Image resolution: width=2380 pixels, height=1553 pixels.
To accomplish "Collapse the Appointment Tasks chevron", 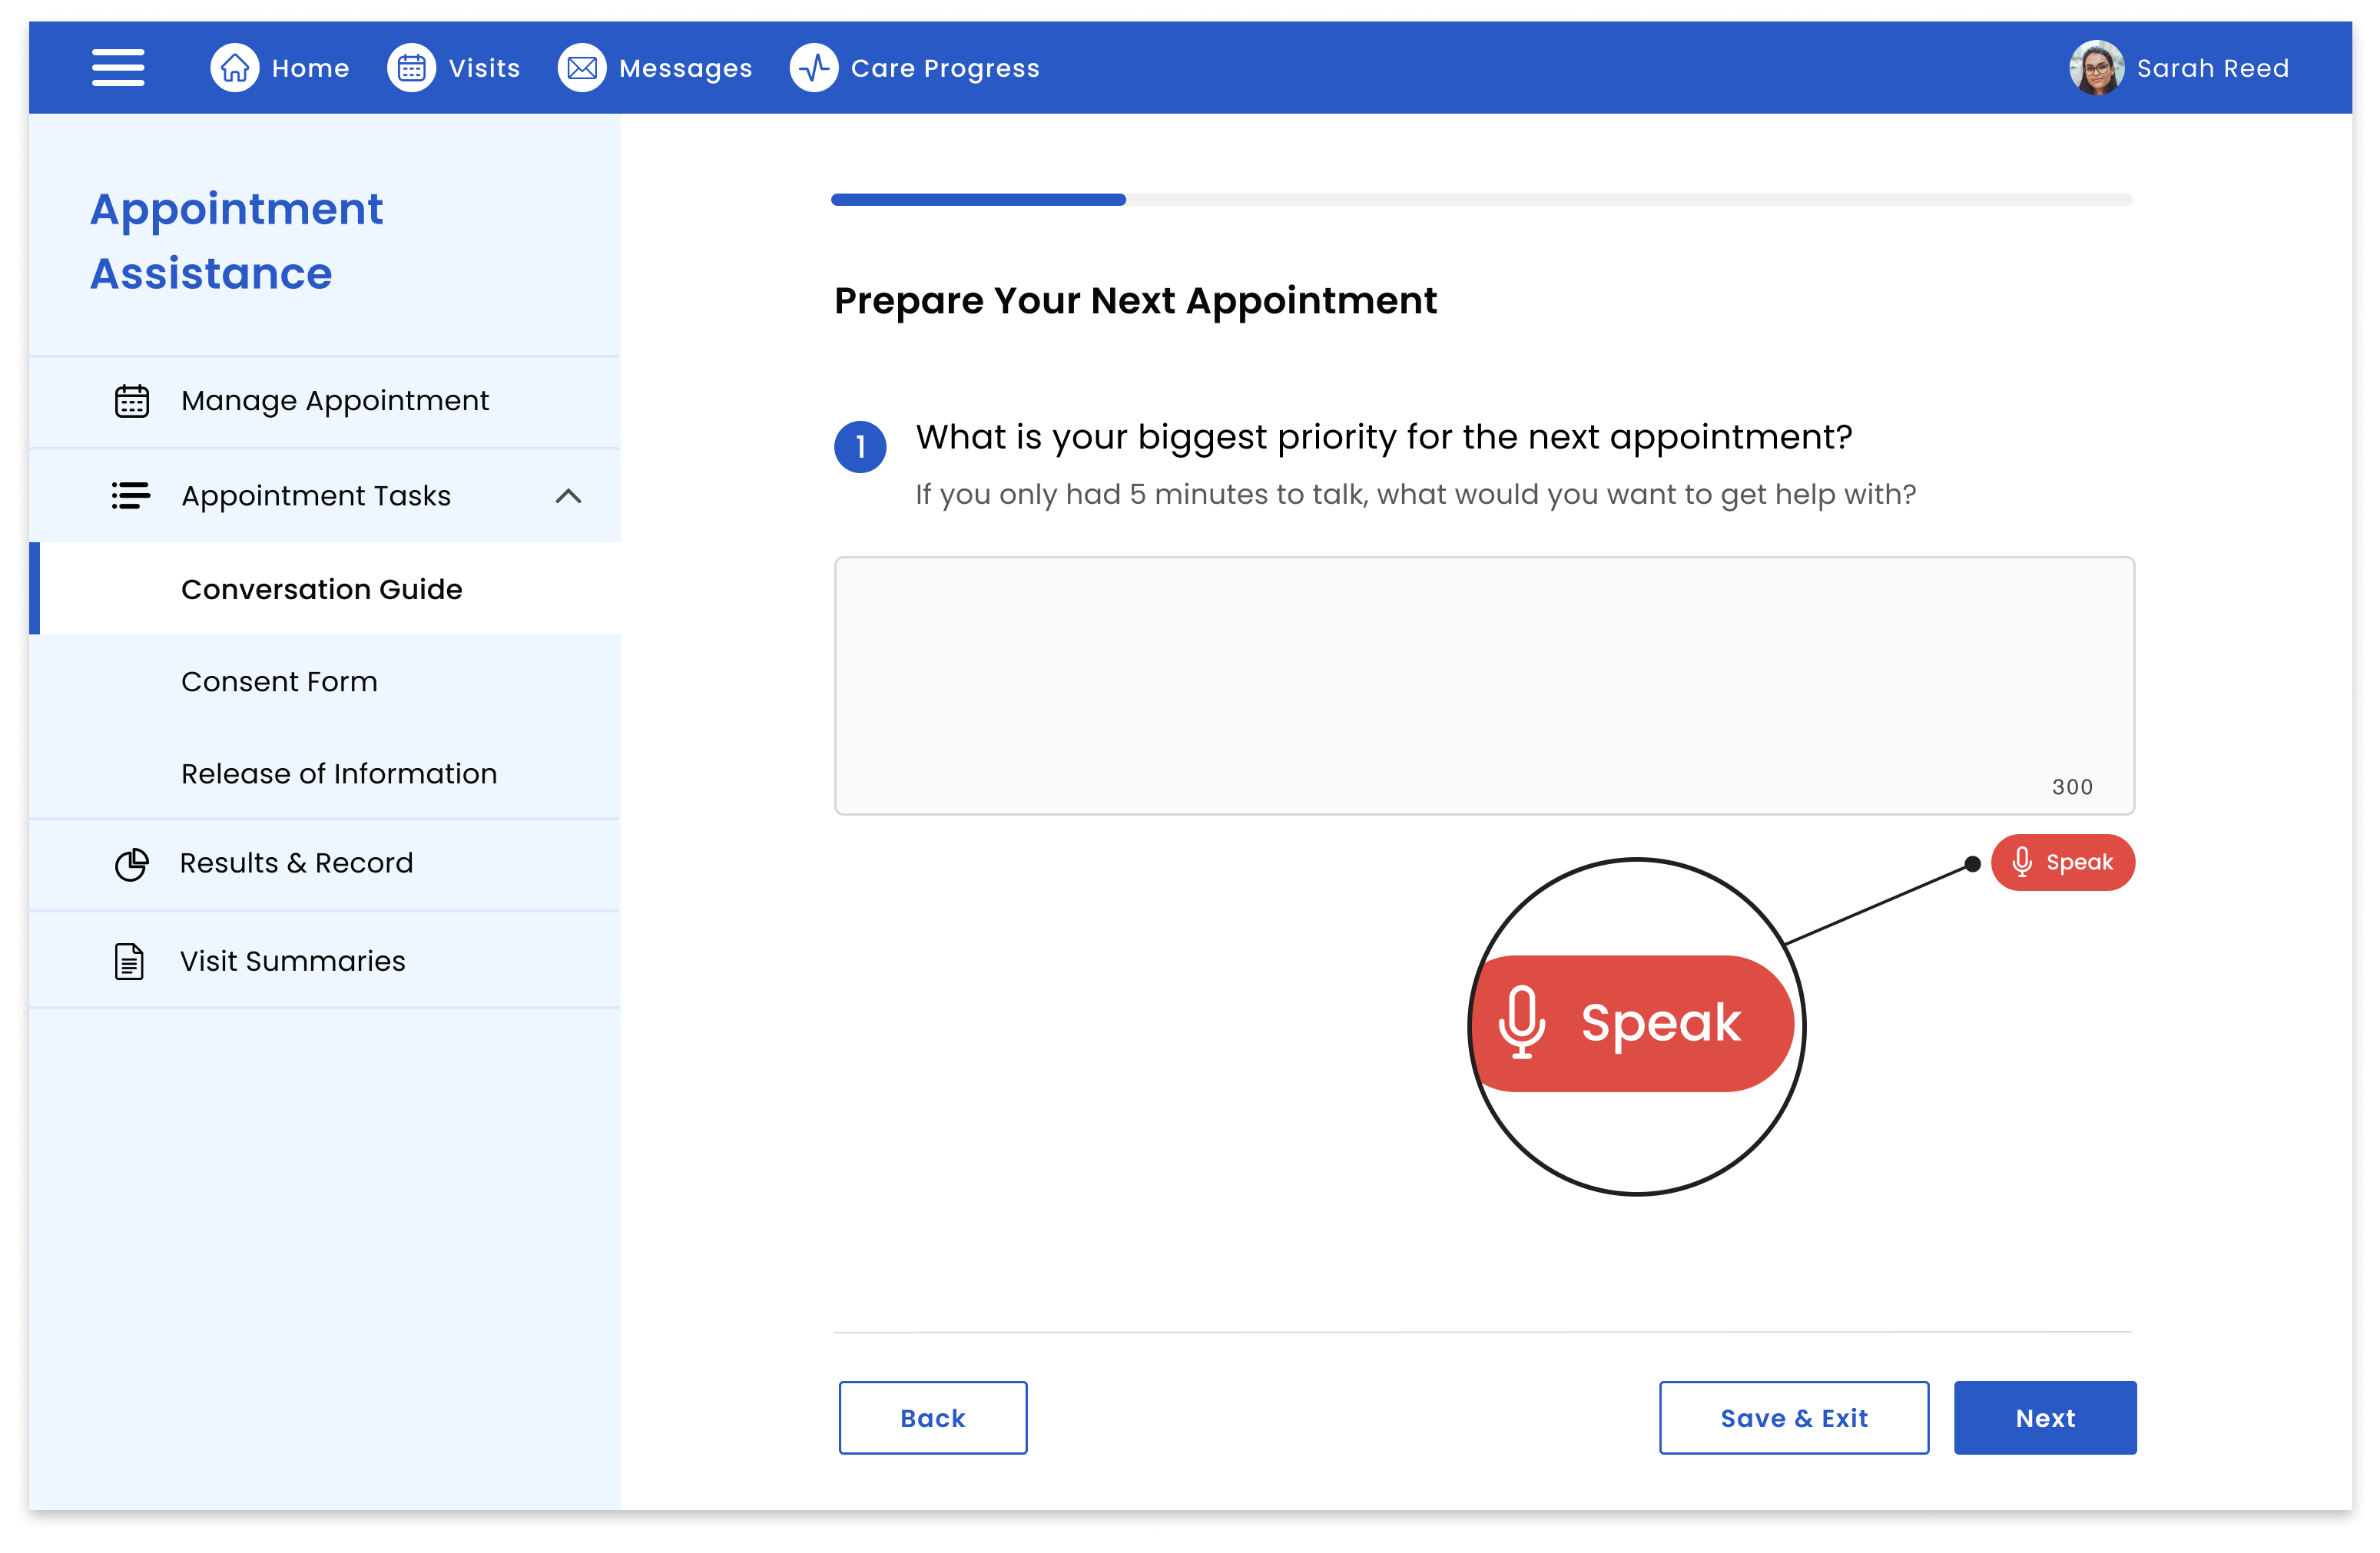I will click(x=568, y=496).
